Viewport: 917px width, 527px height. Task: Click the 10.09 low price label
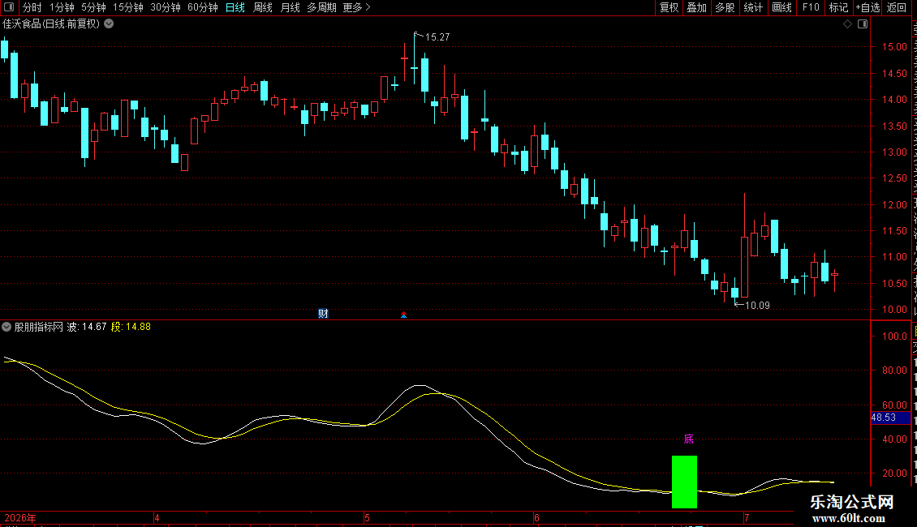coord(757,305)
